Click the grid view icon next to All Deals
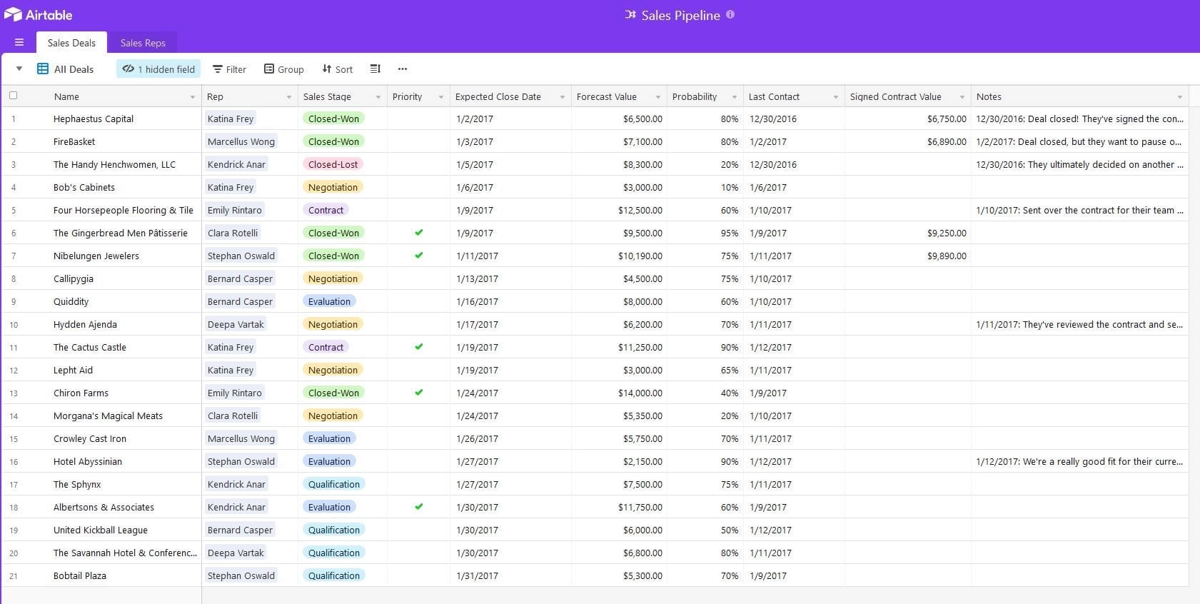Screen dimensions: 1200x604 [x=43, y=69]
